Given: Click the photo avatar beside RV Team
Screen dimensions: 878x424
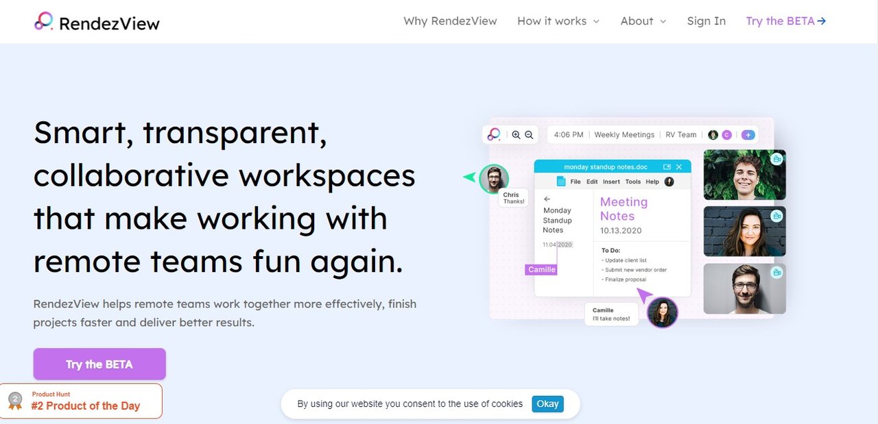Looking at the screenshot, I should [713, 135].
